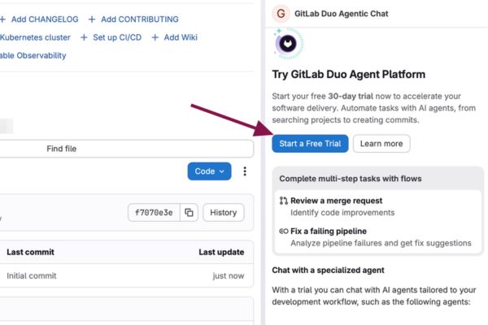Open the vertical ellipsis actions menu
488x325 pixels.
pyautogui.click(x=245, y=171)
